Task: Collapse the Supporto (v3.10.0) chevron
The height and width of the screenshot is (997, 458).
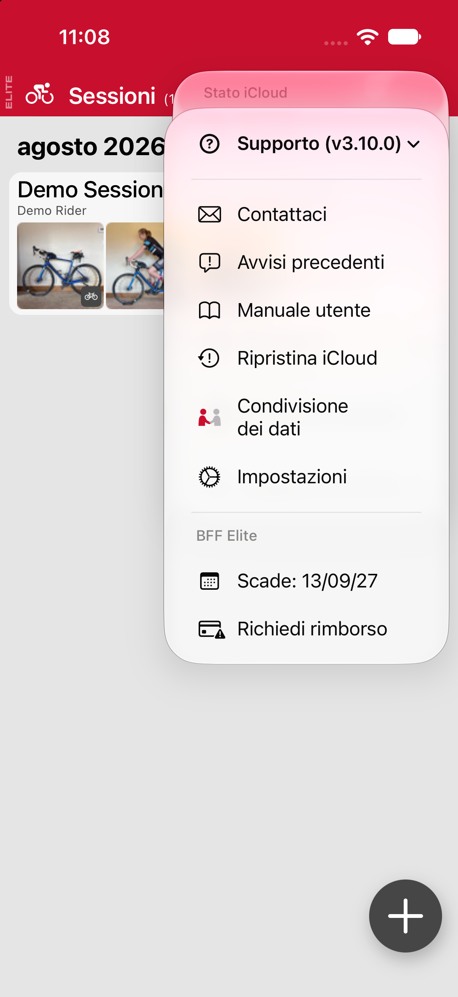Action: (414, 144)
